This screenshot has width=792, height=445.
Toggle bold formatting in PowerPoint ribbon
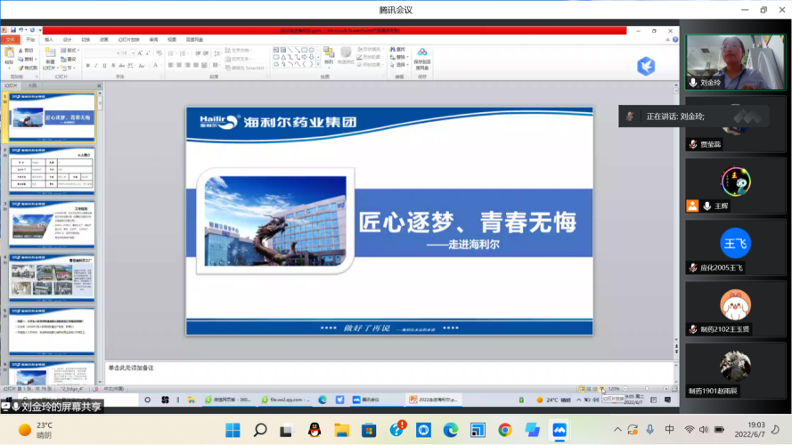point(88,66)
